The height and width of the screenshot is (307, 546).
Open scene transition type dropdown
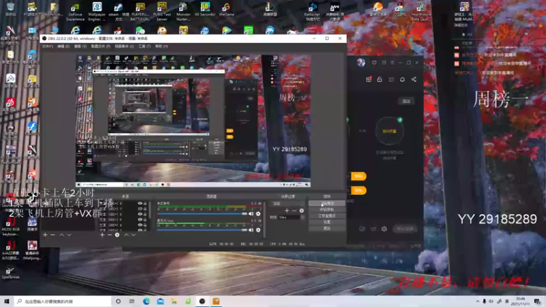[288, 203]
